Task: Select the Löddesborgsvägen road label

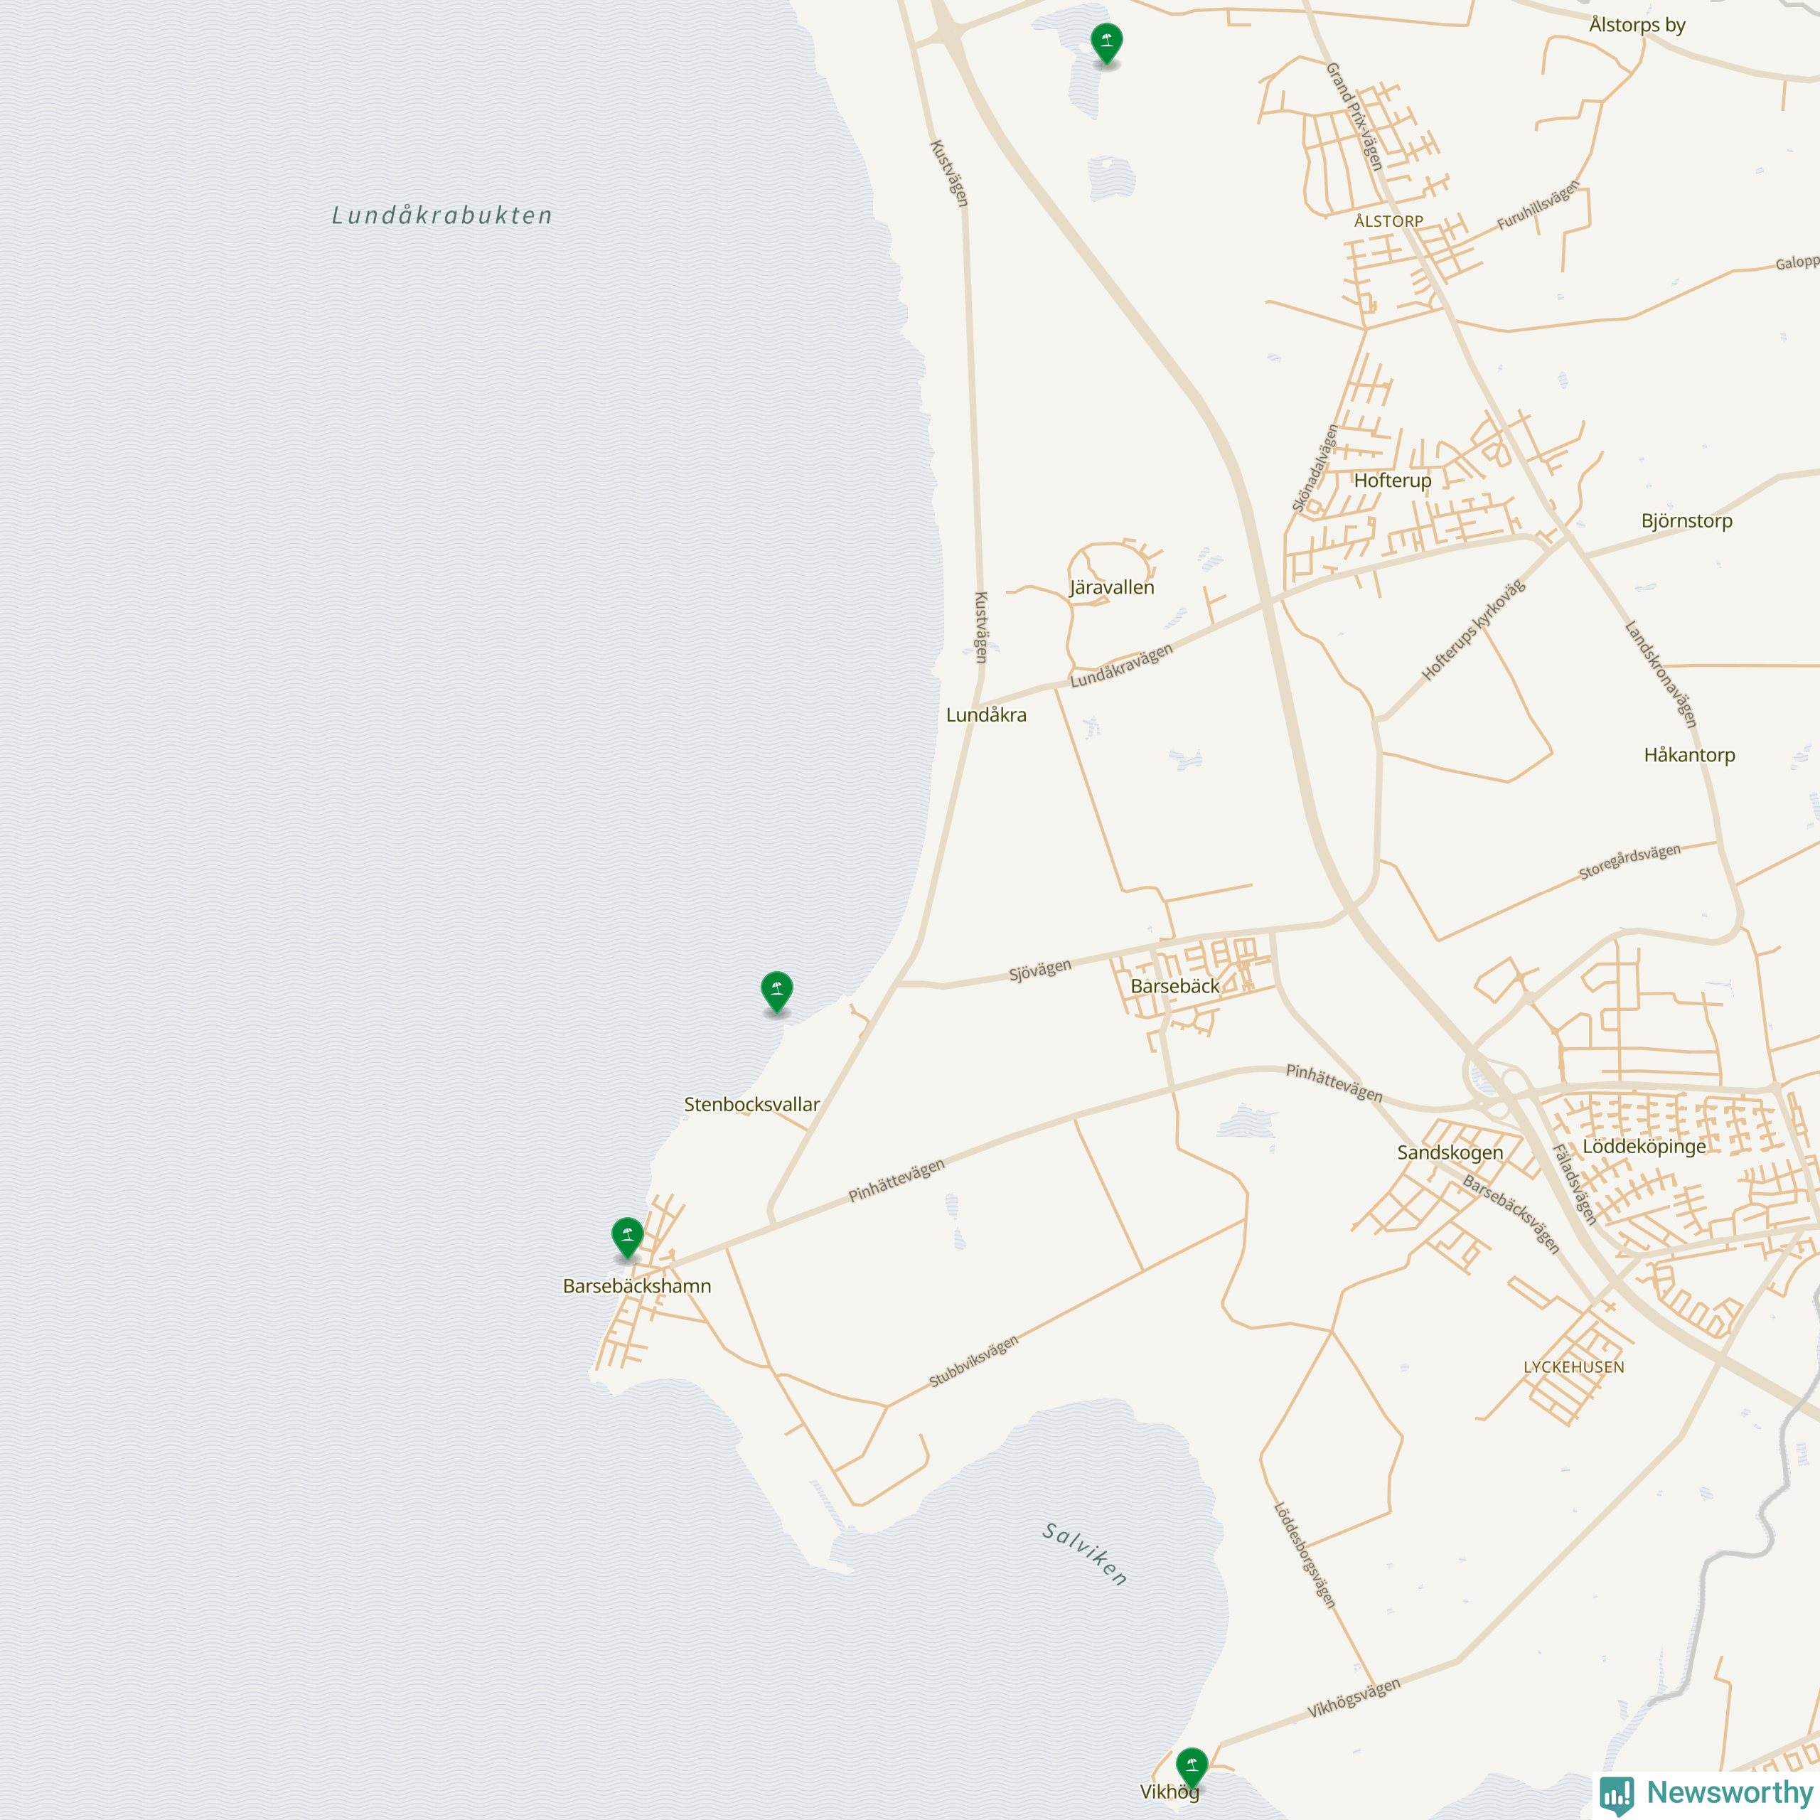Action: [1305, 1556]
